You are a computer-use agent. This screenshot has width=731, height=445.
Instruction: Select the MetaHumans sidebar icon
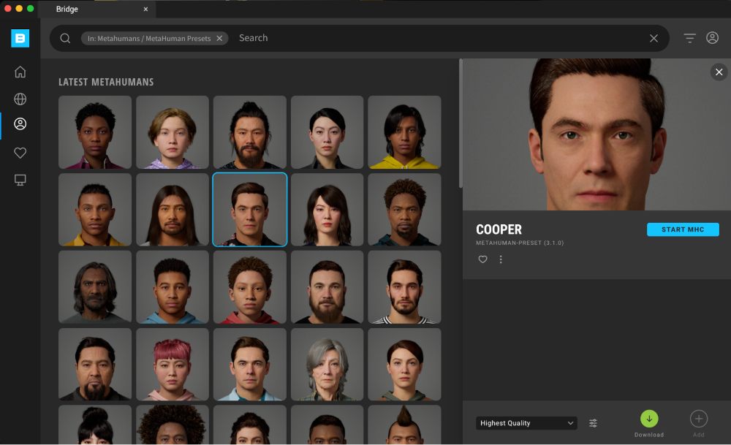[20, 124]
